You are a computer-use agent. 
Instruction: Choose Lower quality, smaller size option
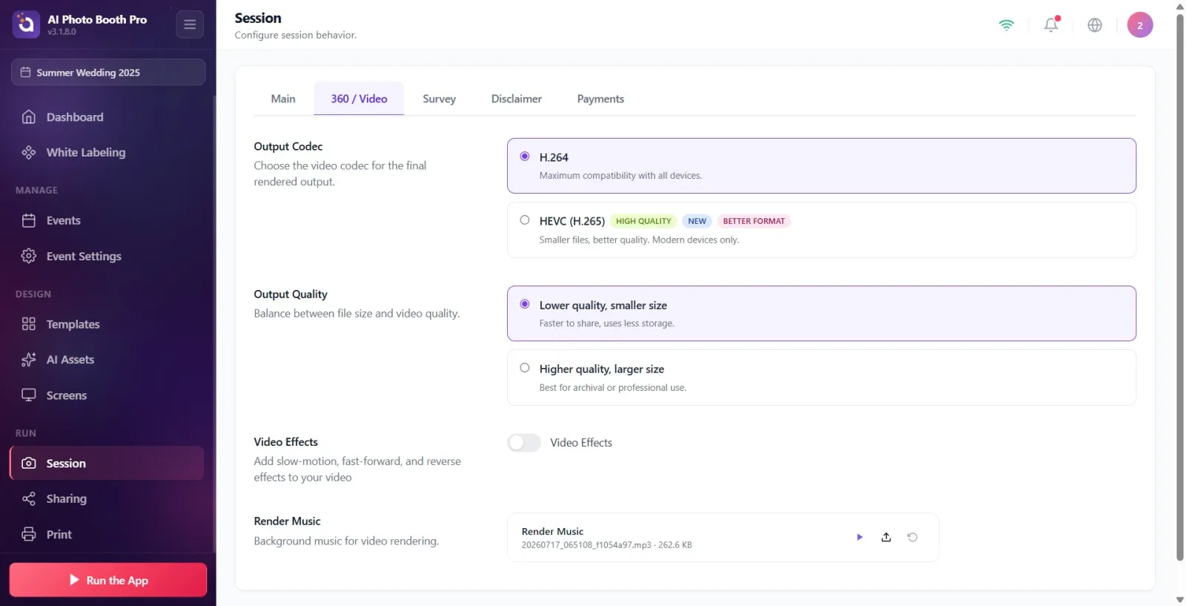pyautogui.click(x=821, y=314)
